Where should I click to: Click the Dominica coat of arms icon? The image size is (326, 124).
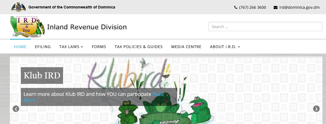pyautogui.click(x=19, y=7)
